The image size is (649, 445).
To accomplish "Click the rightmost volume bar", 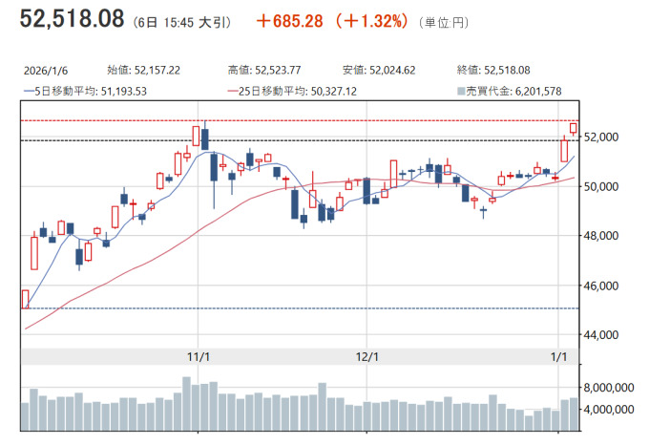I will pos(574,413).
